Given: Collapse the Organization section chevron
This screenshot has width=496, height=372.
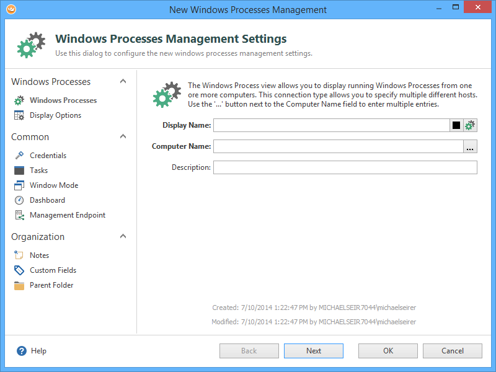Looking at the screenshot, I should point(123,237).
